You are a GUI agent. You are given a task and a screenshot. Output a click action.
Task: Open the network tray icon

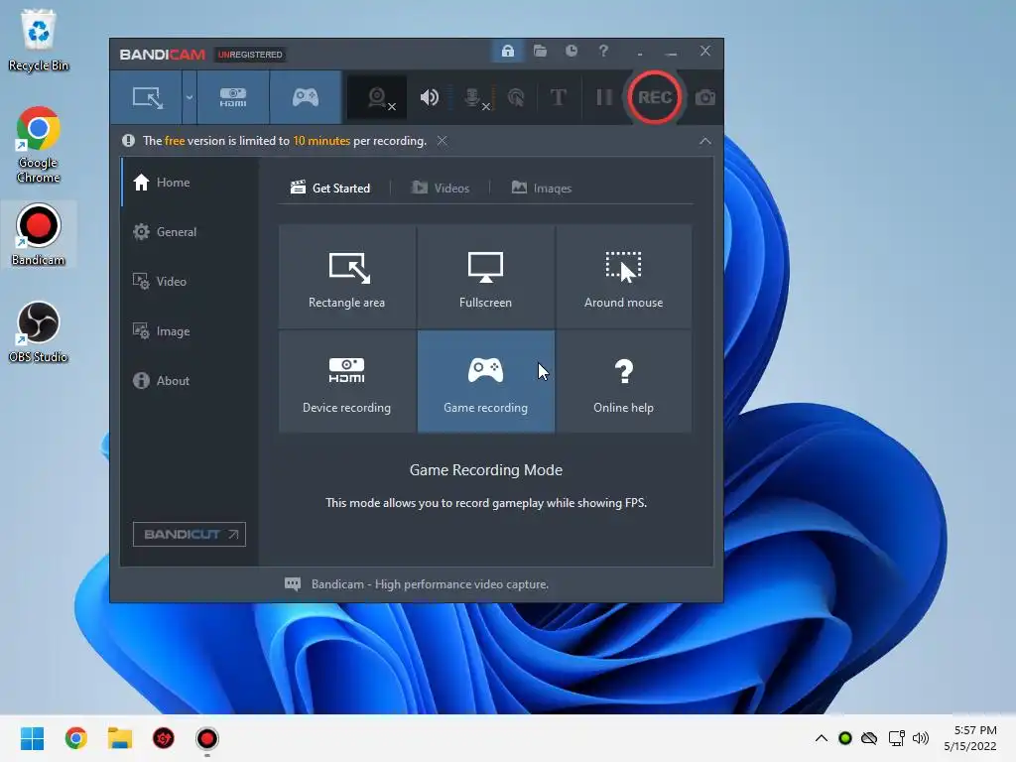coord(896,738)
